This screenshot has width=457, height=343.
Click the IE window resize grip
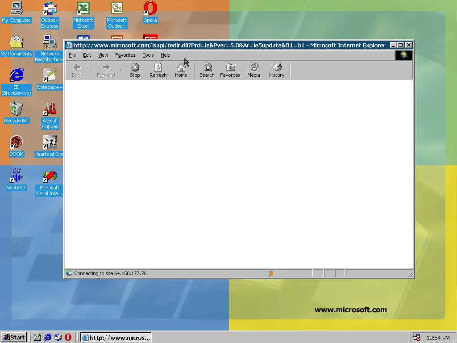(x=411, y=274)
